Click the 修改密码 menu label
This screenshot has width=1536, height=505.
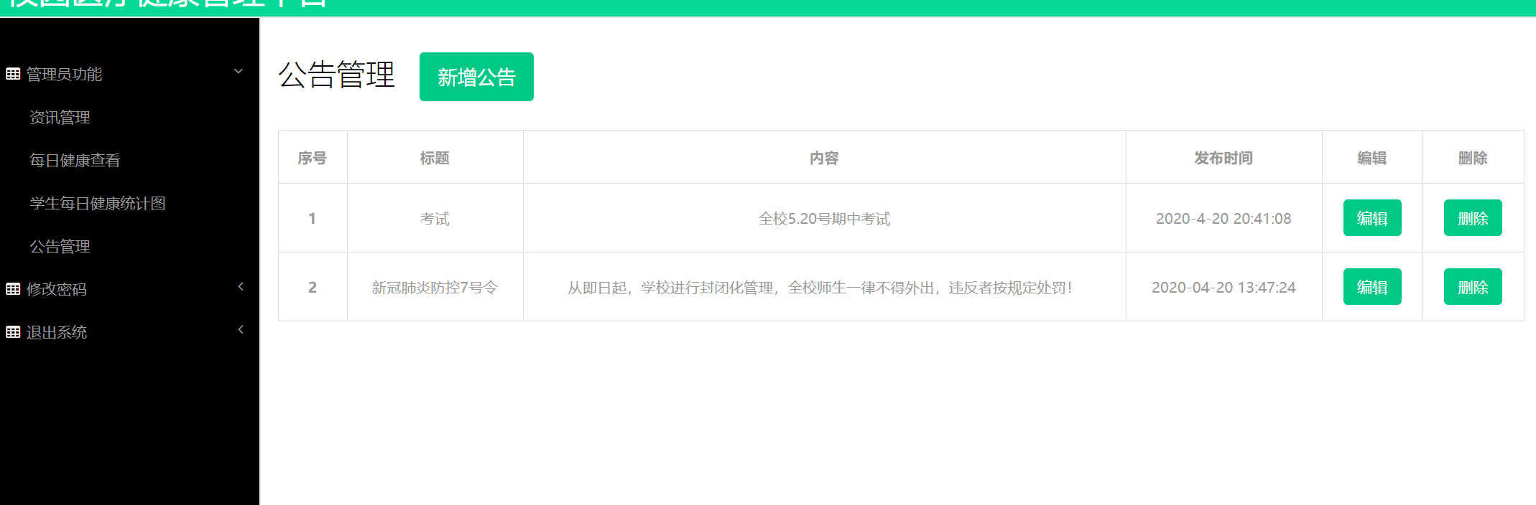pos(57,290)
